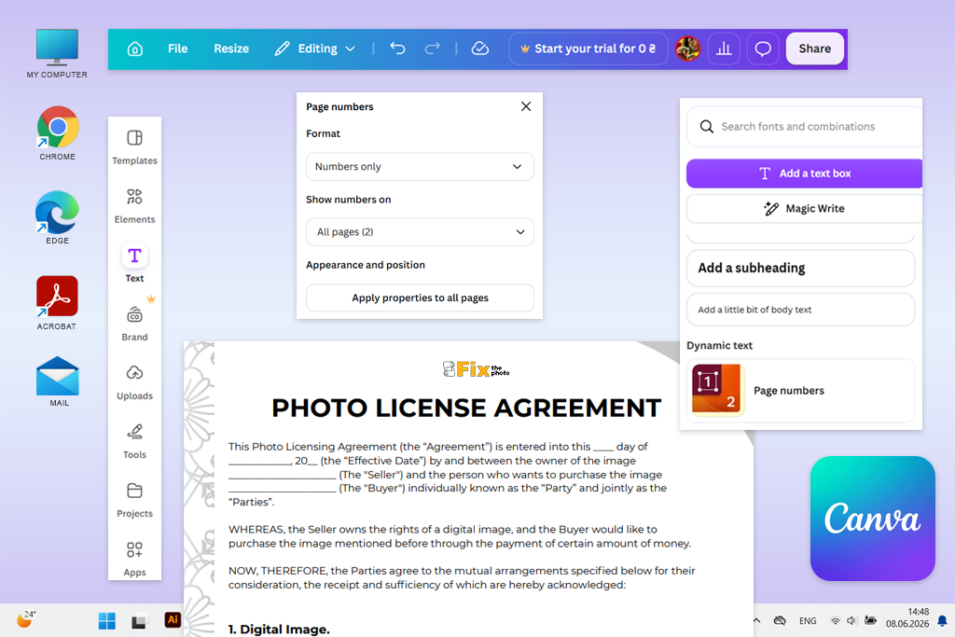
Task: Open the Tools panel
Action: (134, 441)
